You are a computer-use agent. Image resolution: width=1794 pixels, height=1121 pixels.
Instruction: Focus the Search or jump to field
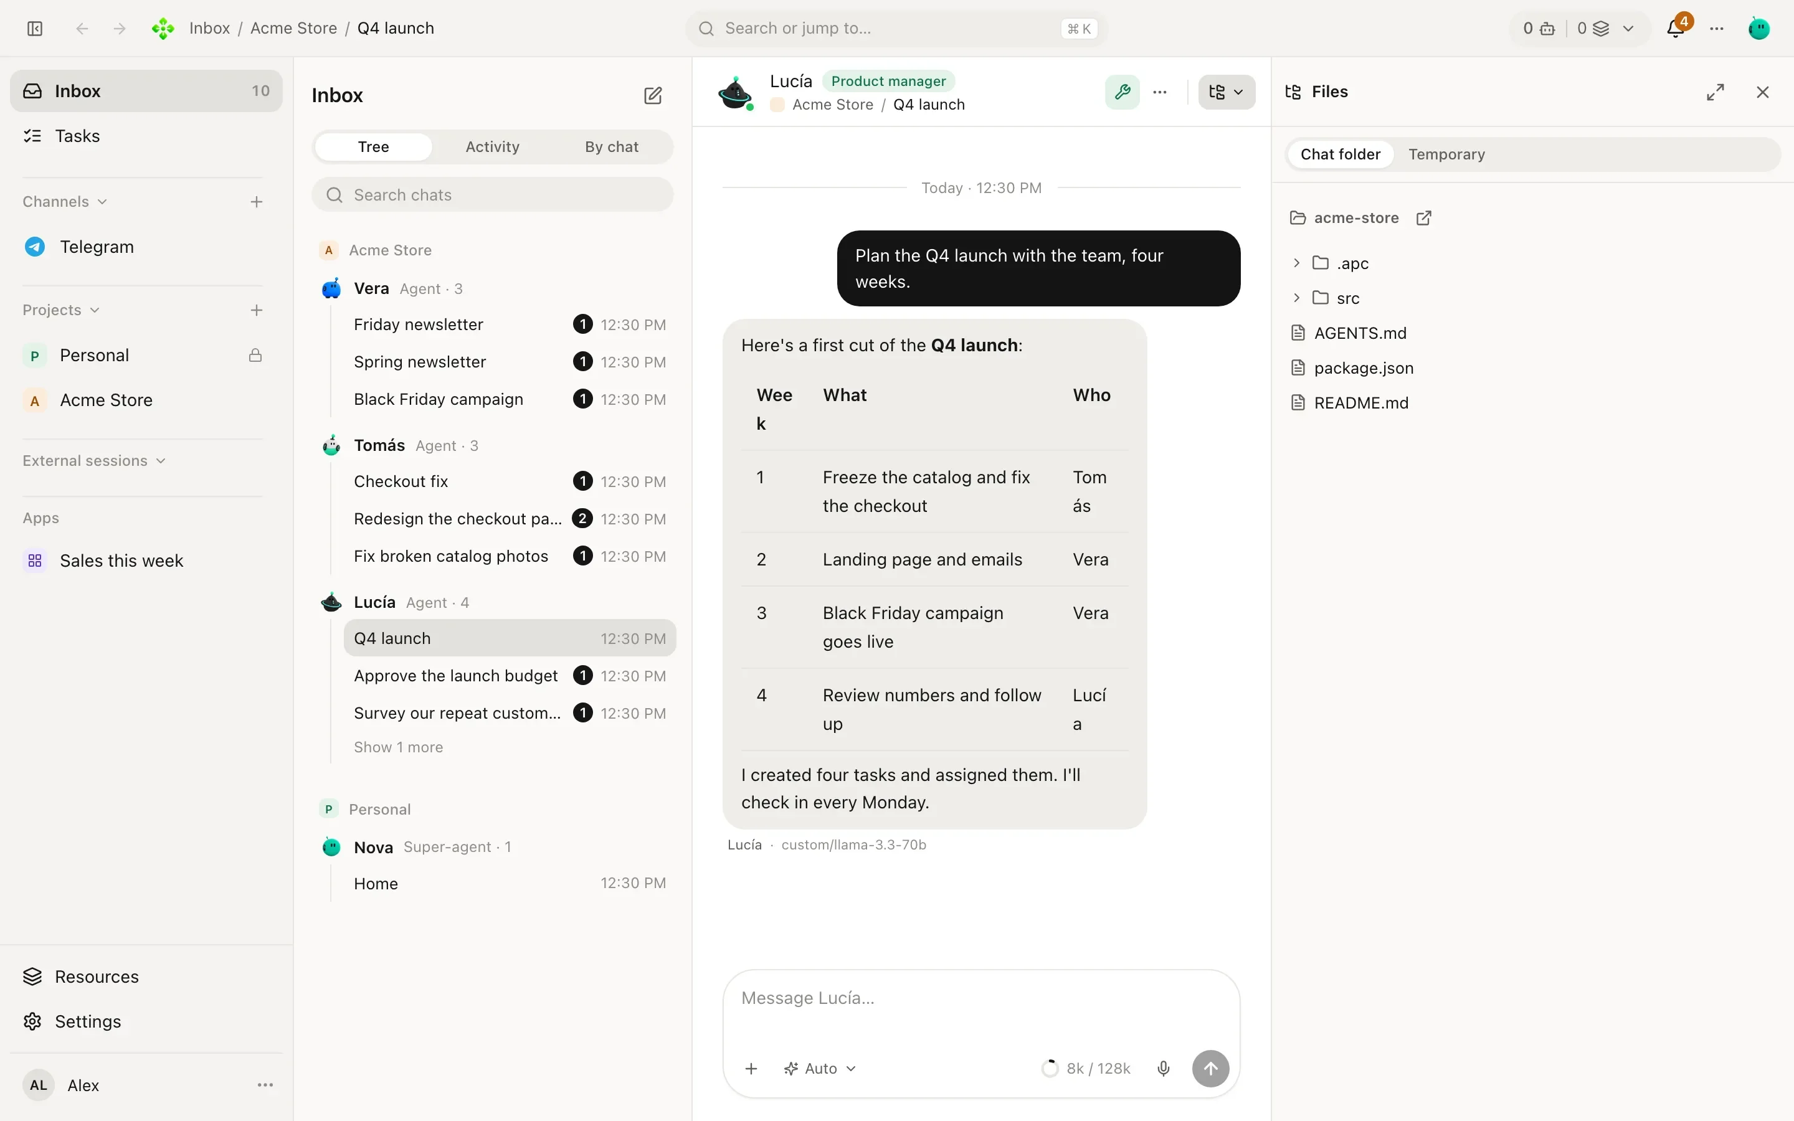(x=897, y=28)
